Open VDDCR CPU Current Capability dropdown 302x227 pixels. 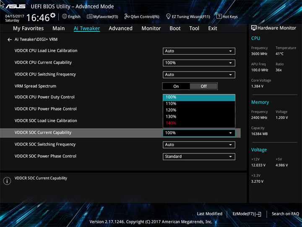point(199,63)
